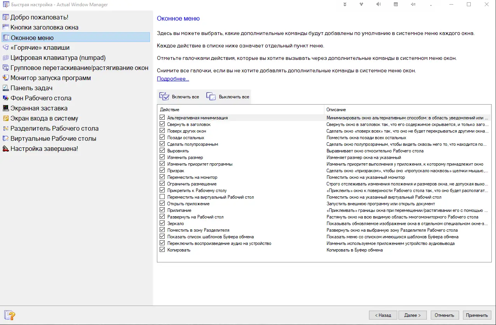Image resolution: width=496 pixels, height=325 pixels.
Task: Click the Actual Window Manager title icon
Action: pos(6,5)
